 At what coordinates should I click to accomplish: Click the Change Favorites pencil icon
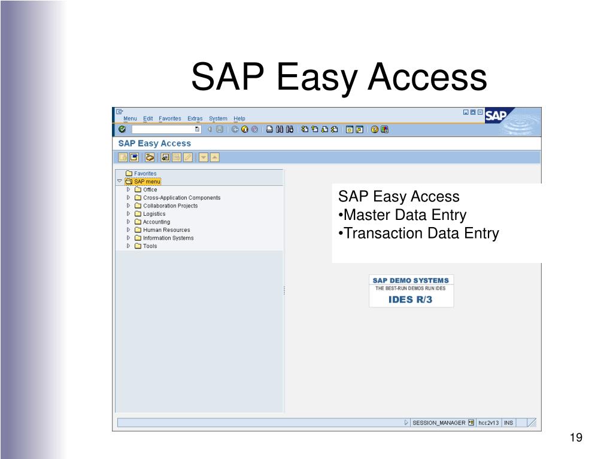[x=188, y=157]
